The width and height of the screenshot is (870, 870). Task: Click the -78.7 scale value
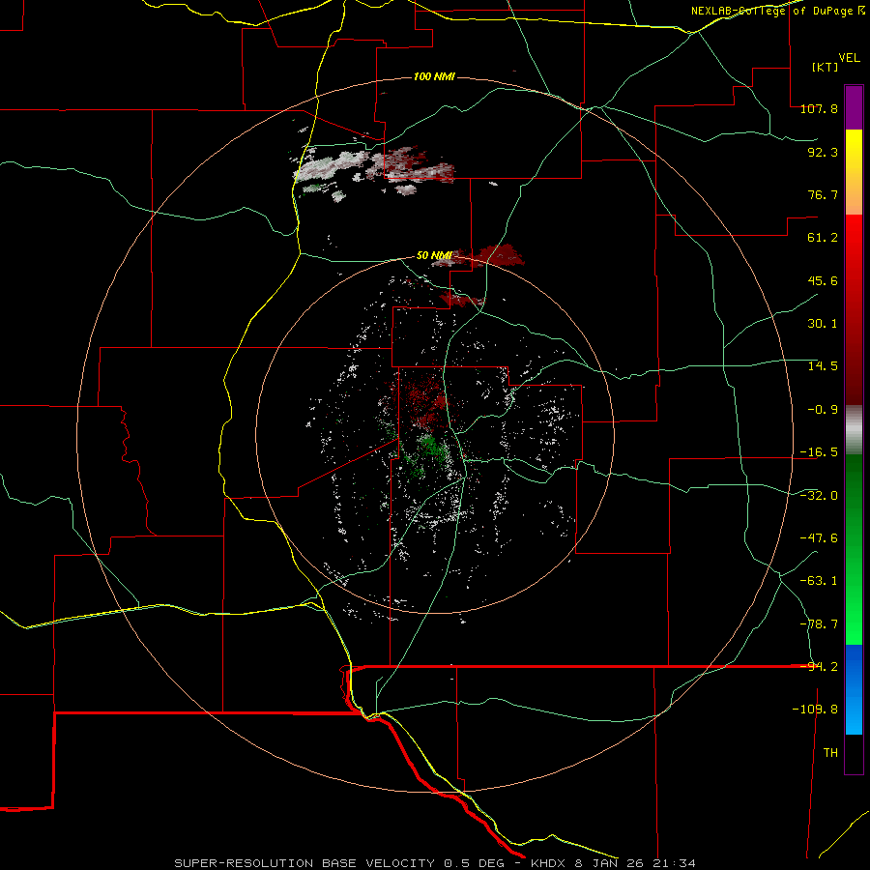pos(819,624)
